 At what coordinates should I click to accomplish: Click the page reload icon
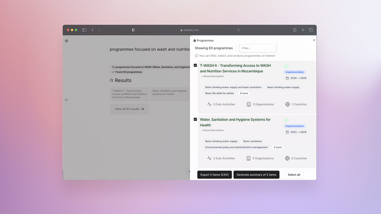pos(239,30)
